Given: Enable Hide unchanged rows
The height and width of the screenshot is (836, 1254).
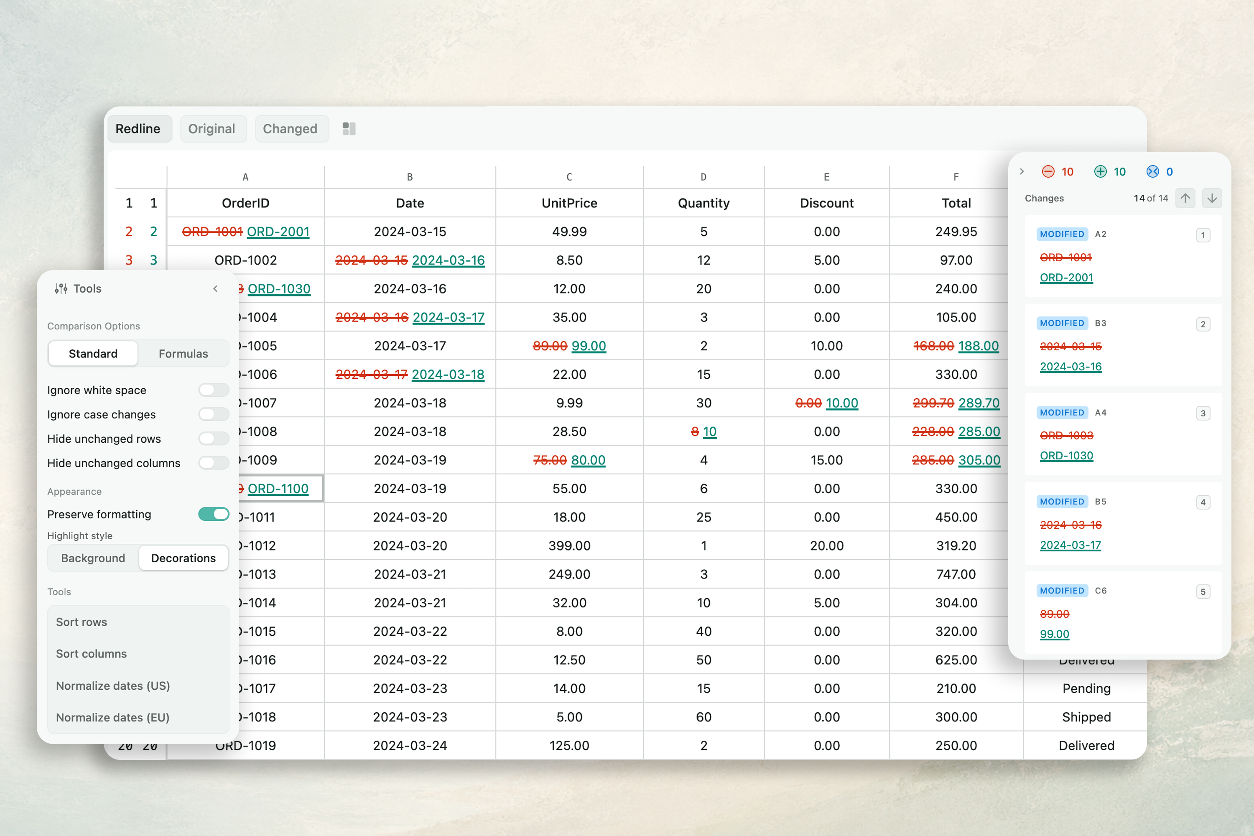Looking at the screenshot, I should pos(214,438).
